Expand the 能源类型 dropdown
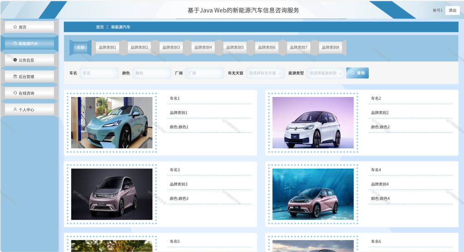This screenshot has height=252, width=464. (326, 73)
